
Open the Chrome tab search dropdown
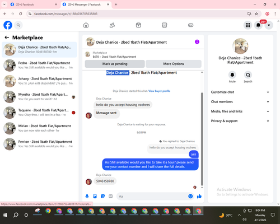pos(4,4)
